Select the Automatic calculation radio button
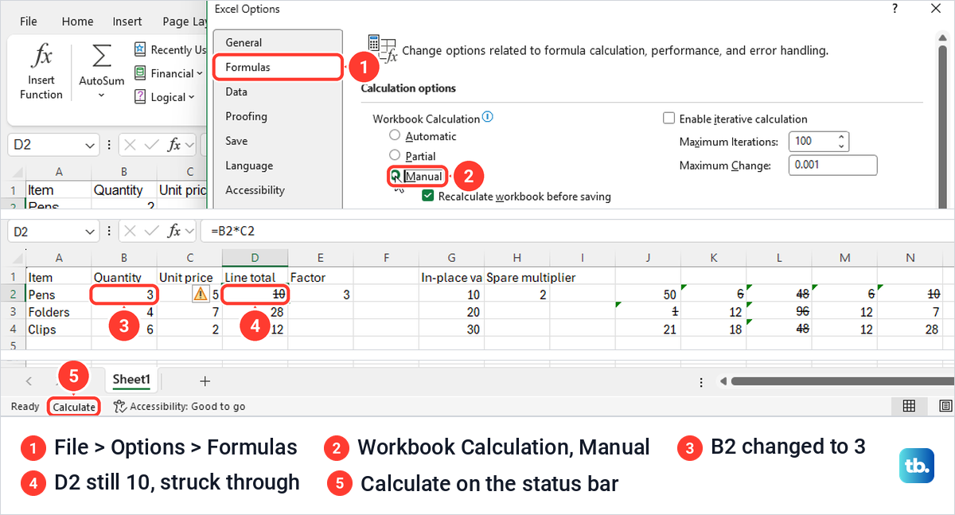Viewport: 955px width, 515px height. click(395, 135)
